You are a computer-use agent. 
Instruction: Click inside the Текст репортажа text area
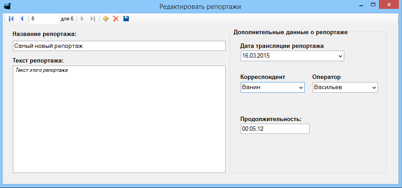[119, 119]
